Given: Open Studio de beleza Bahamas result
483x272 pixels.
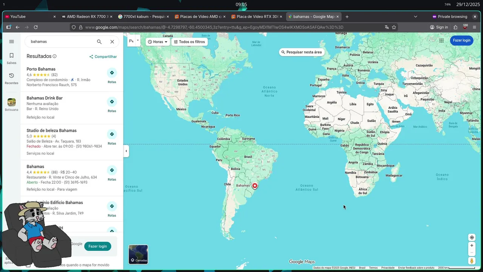Looking at the screenshot, I should click(51, 130).
